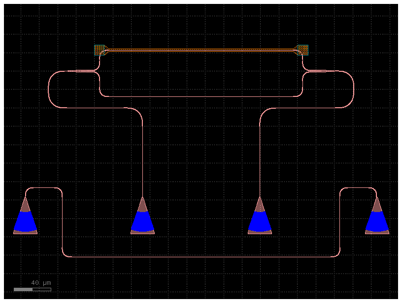This screenshot has height=303, width=402.
Task: Select the right heater contact pad
Action: coord(303,49)
